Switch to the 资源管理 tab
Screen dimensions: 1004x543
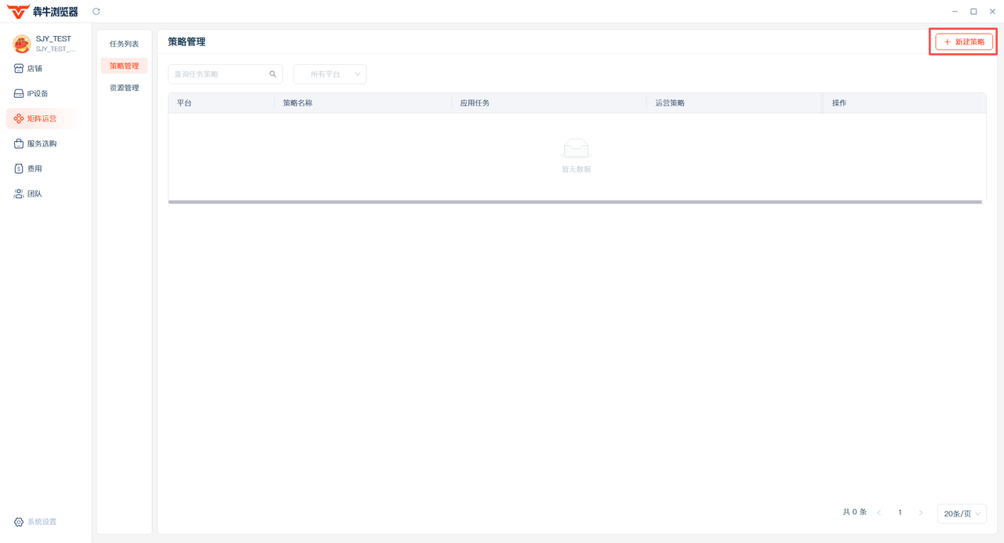tap(124, 88)
